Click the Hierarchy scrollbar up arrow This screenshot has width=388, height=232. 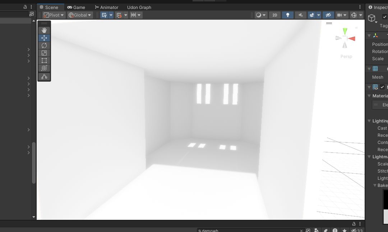click(34, 21)
